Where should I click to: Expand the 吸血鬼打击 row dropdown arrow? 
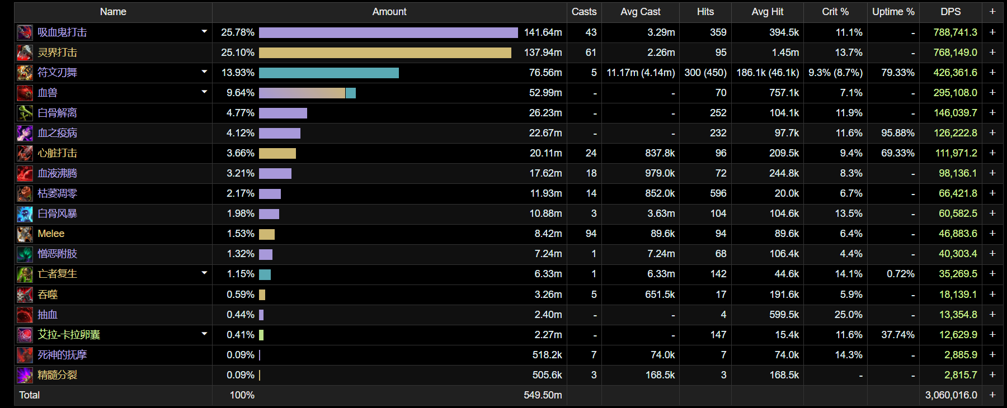204,32
